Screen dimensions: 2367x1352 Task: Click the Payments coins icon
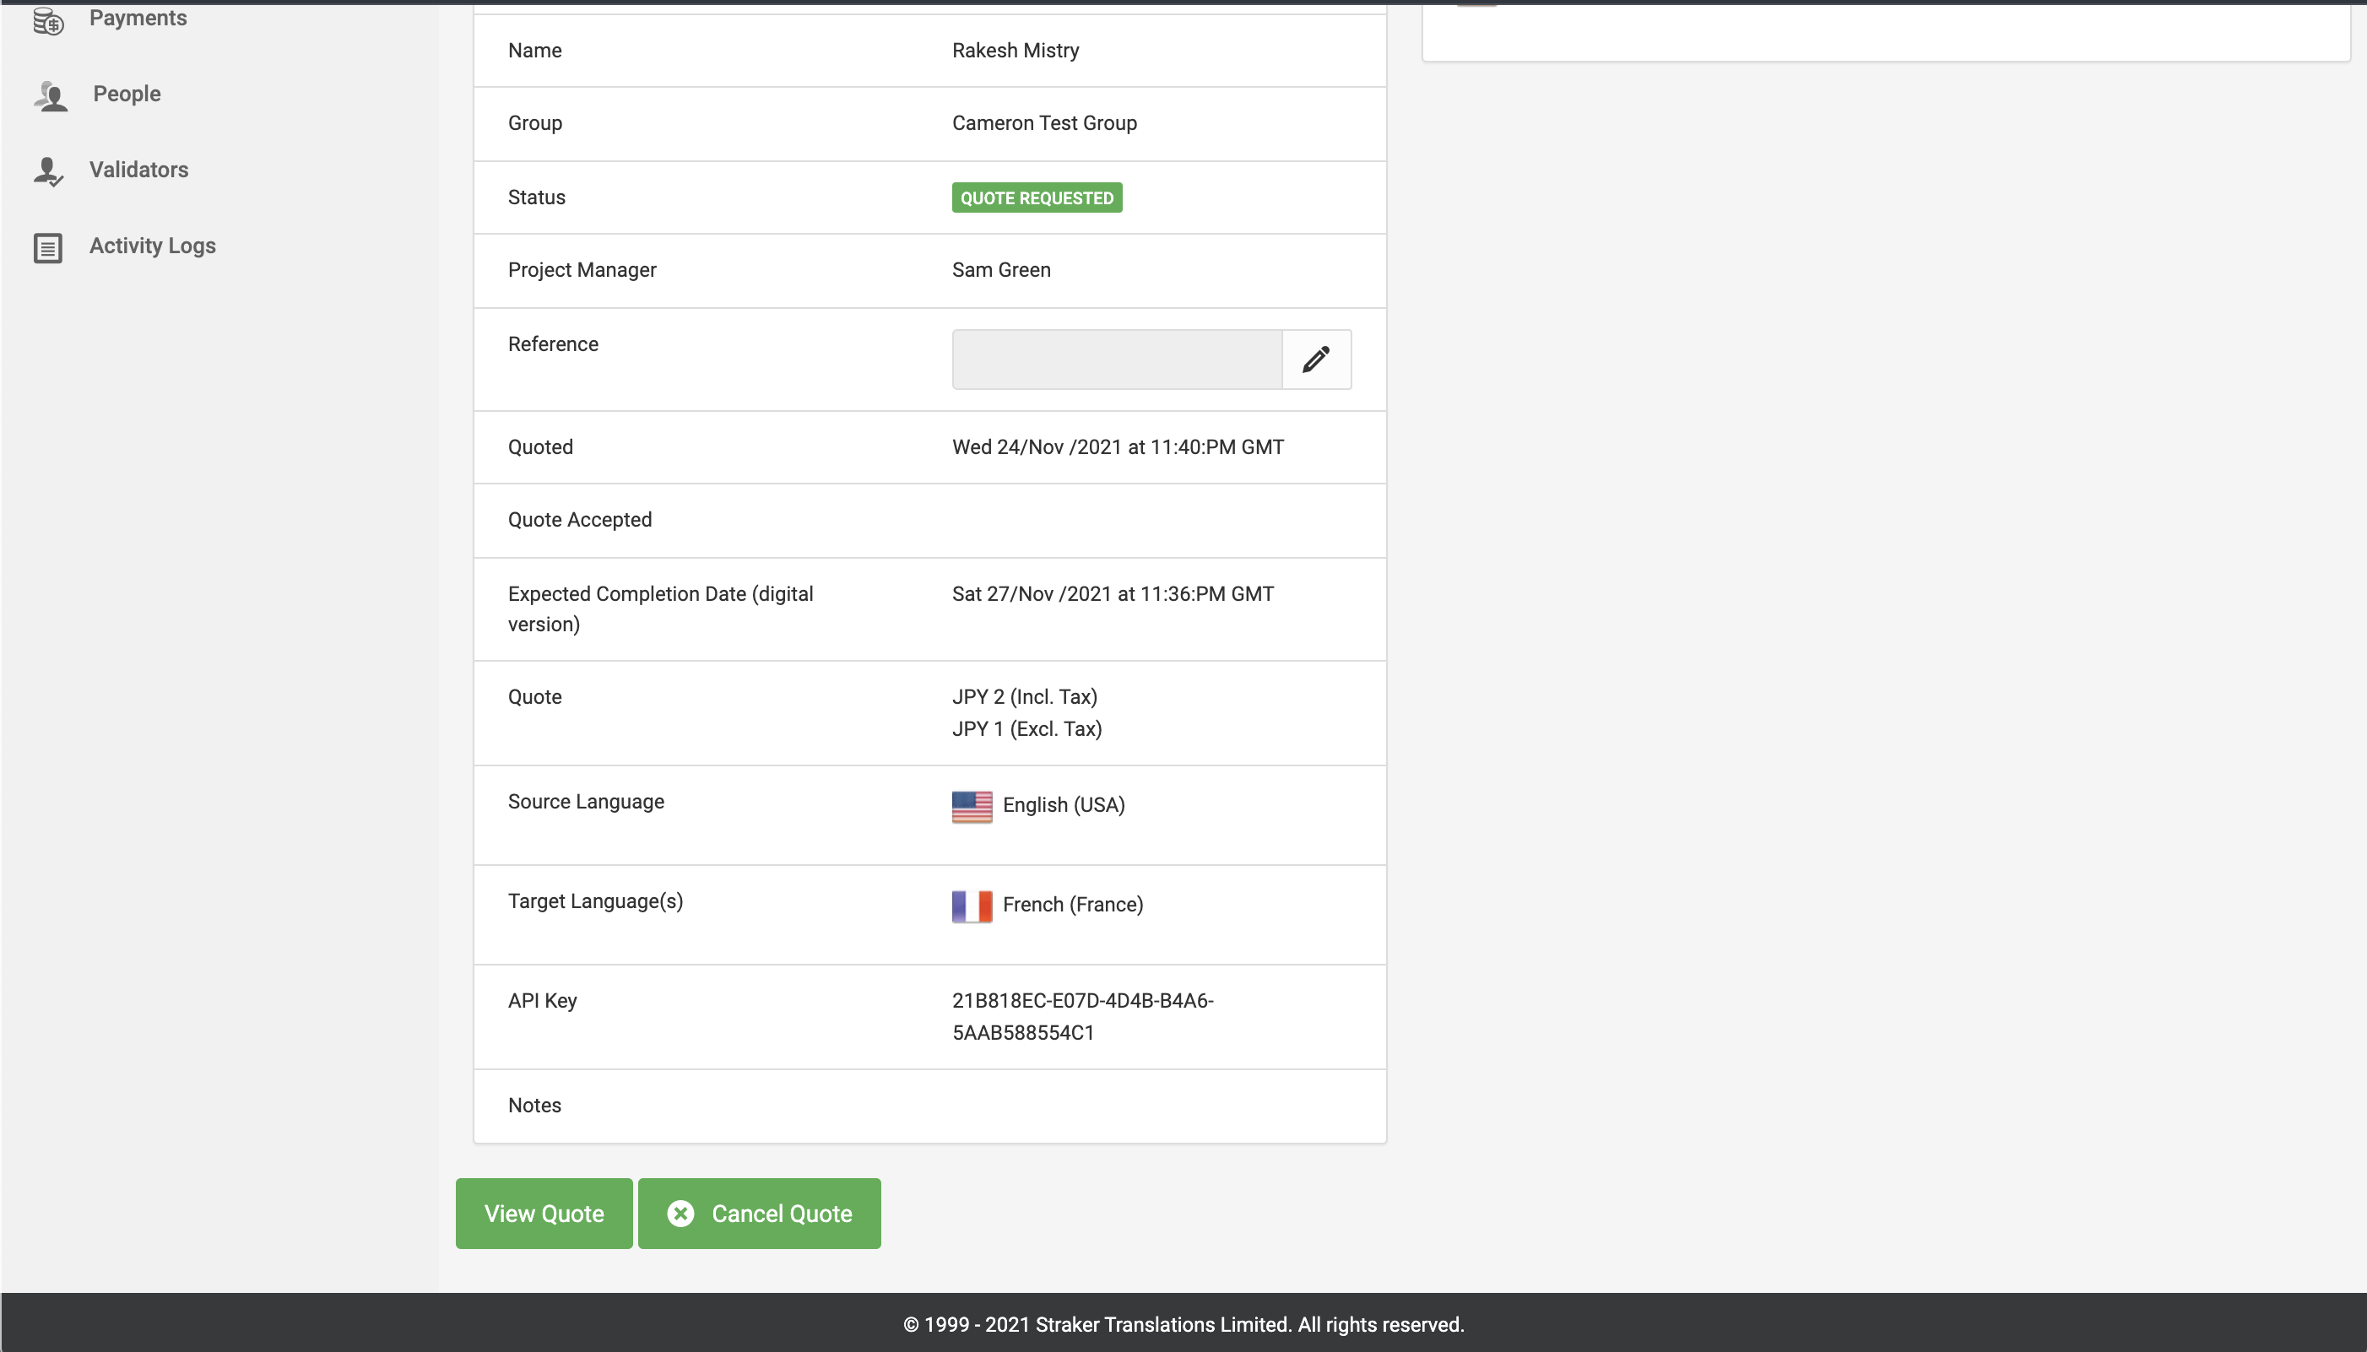[x=48, y=20]
